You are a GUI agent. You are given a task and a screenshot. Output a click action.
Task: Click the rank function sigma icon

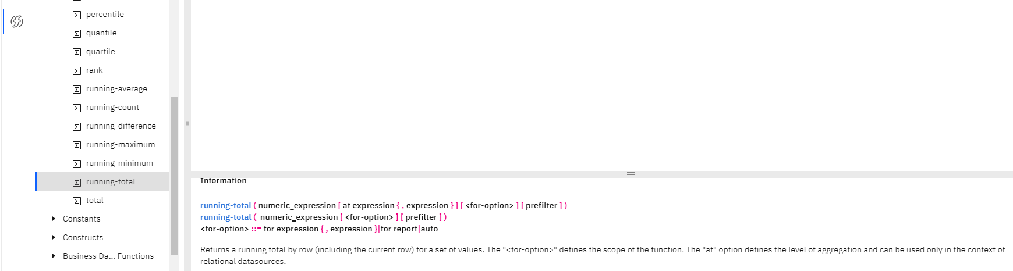[x=77, y=70]
